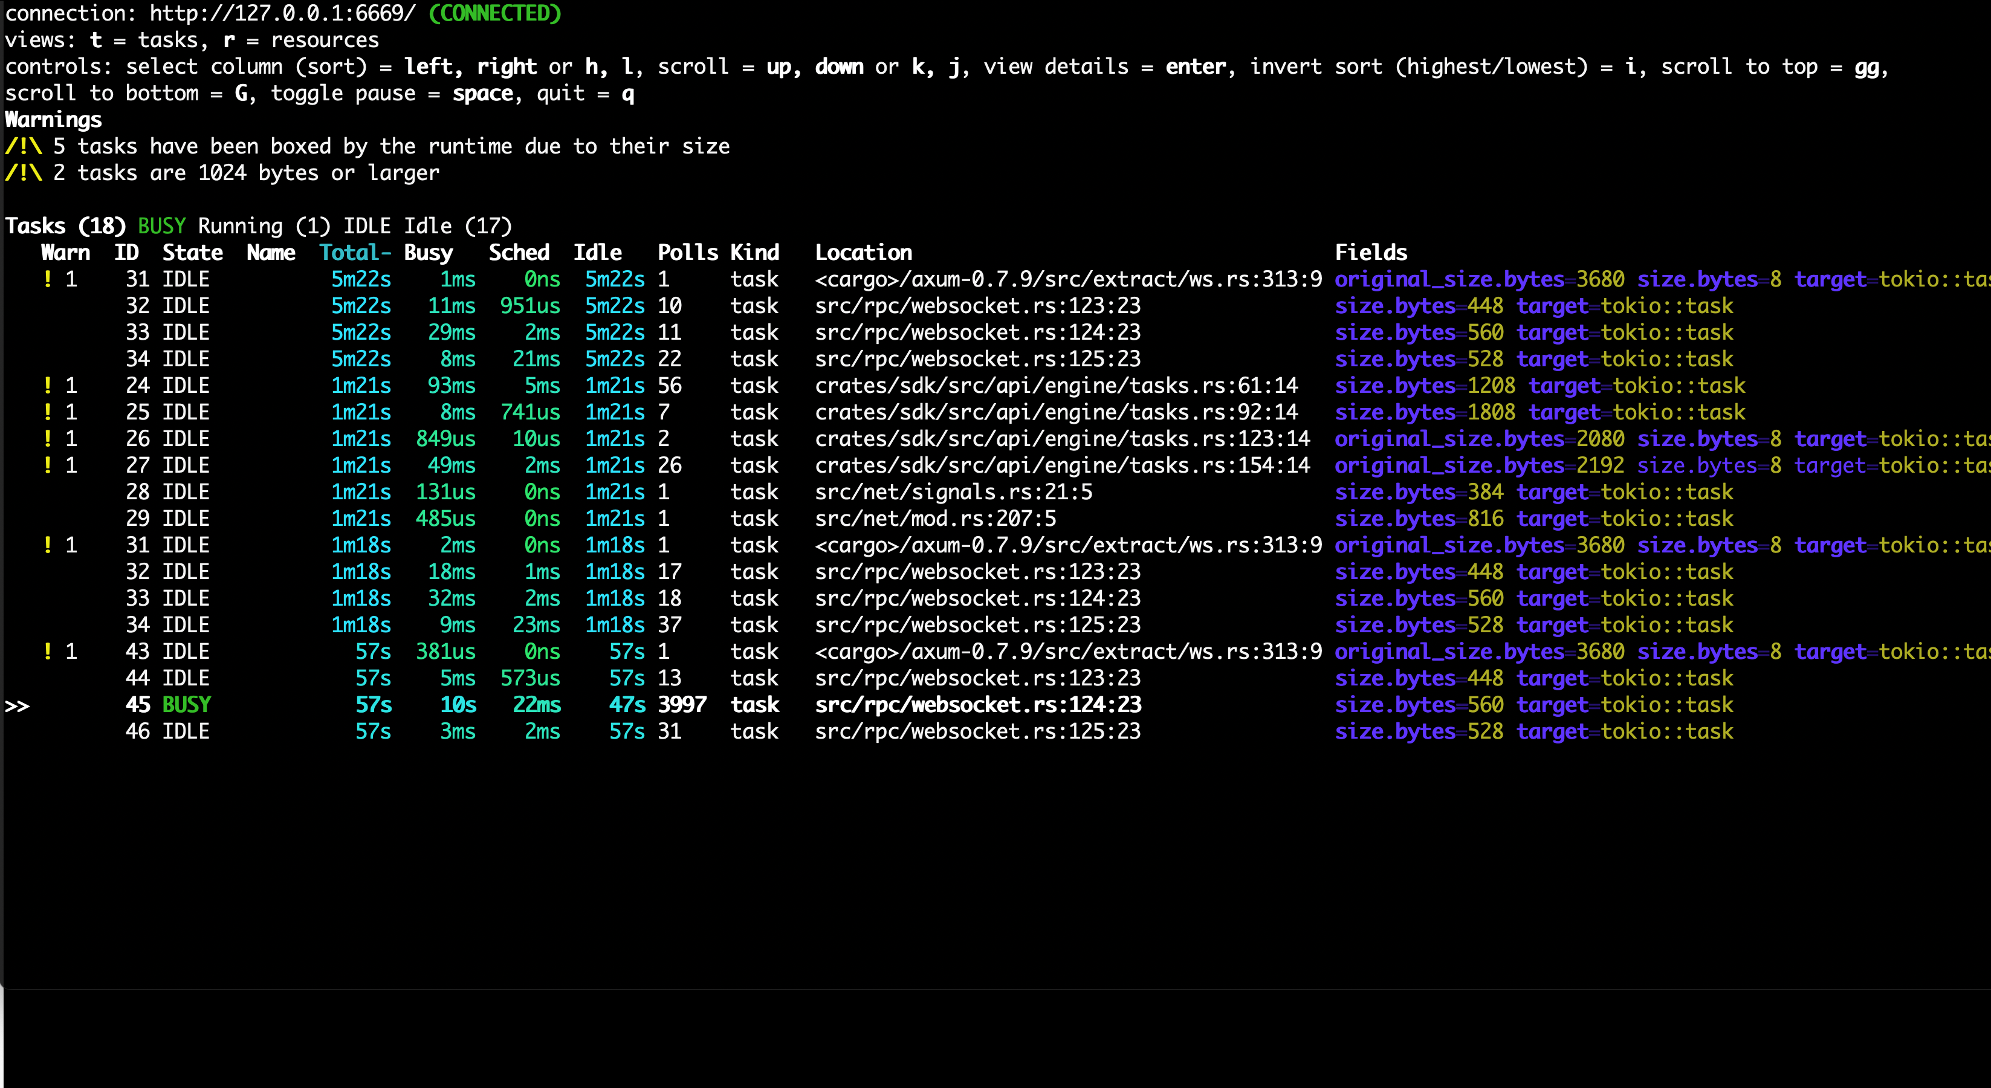Click the size.bytes=1808 field of task 25

point(1425,413)
